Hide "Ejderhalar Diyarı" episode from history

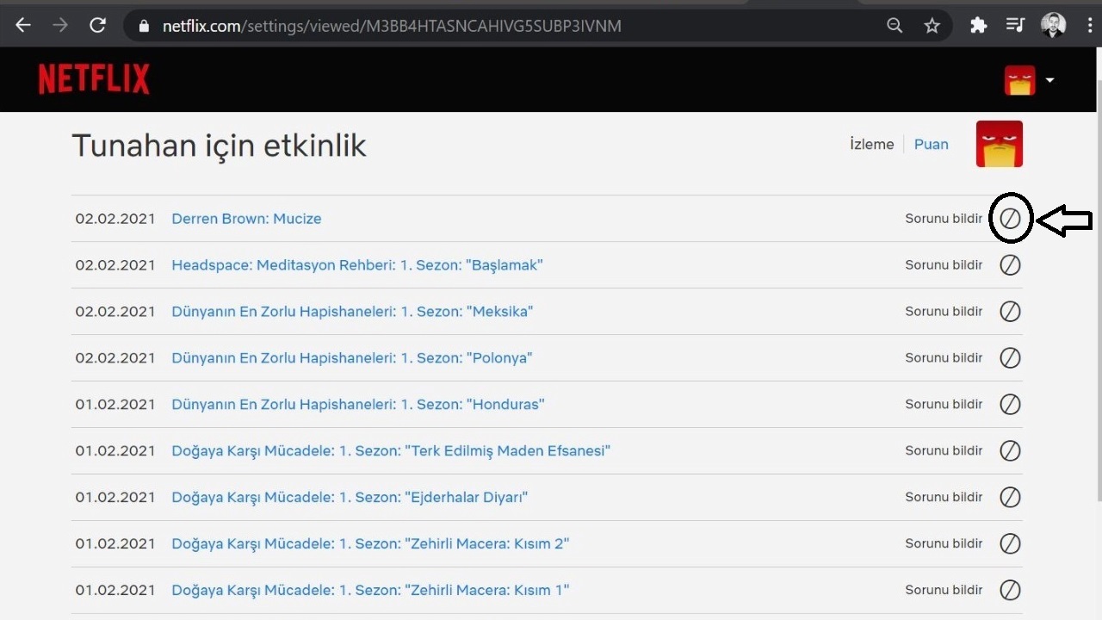point(1010,498)
